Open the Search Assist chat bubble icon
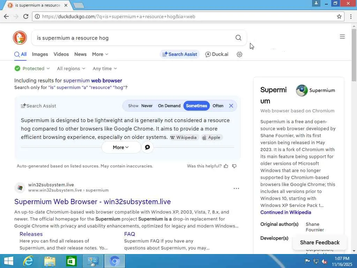Image resolution: width=357 pixels, height=268 pixels. 147,147
